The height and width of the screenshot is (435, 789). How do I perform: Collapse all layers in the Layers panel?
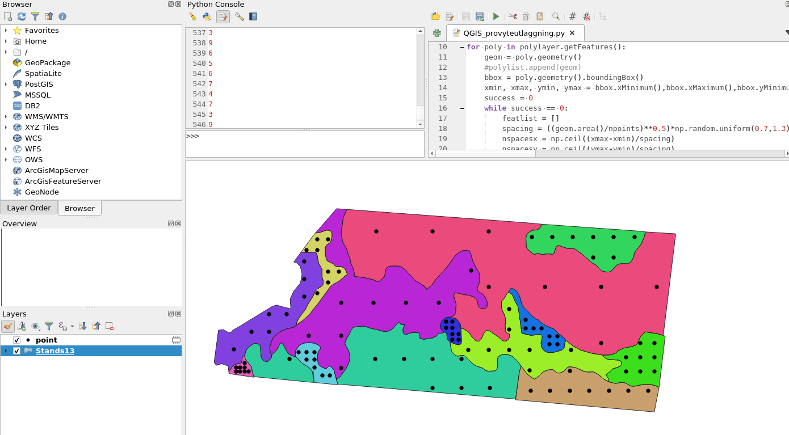click(96, 326)
